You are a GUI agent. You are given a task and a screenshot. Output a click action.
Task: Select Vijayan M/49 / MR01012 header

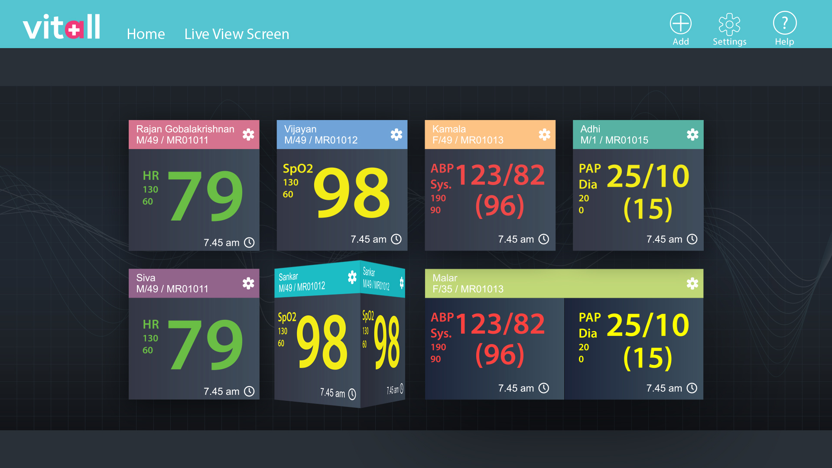(342, 134)
